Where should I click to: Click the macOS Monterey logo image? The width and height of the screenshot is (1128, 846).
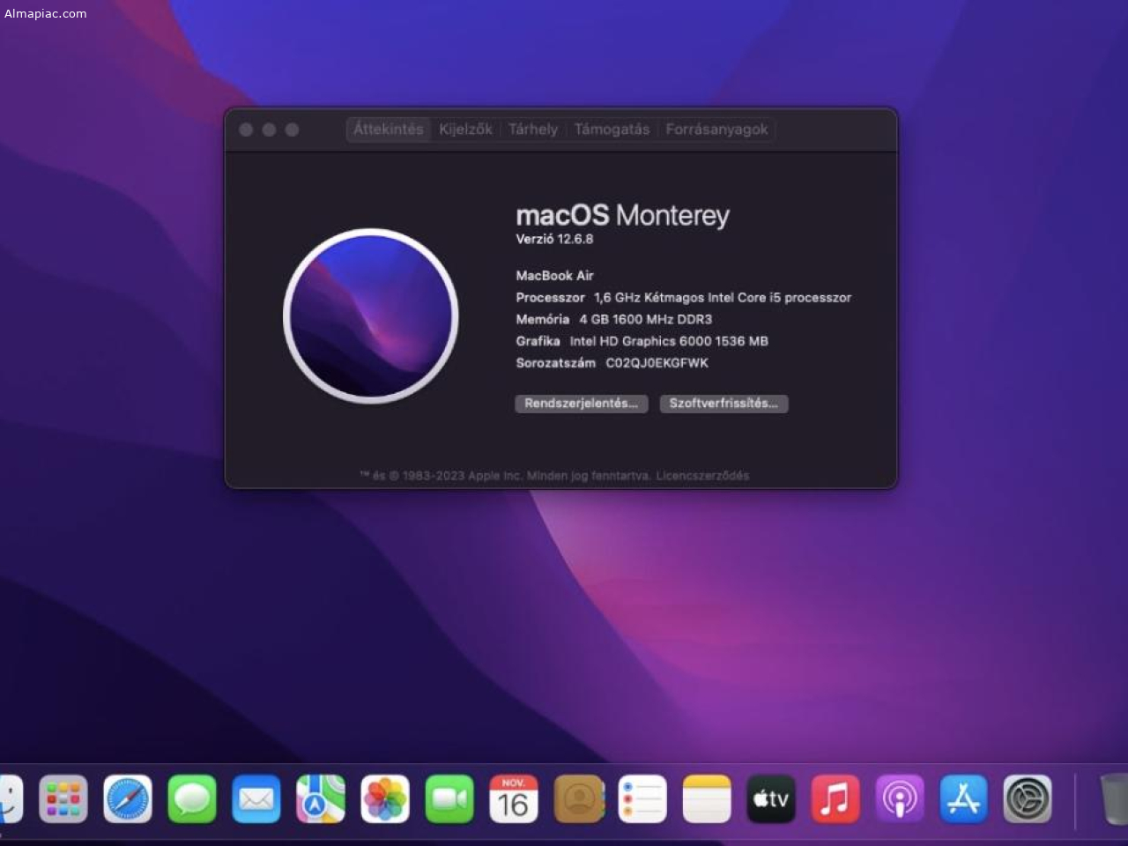[x=371, y=315]
